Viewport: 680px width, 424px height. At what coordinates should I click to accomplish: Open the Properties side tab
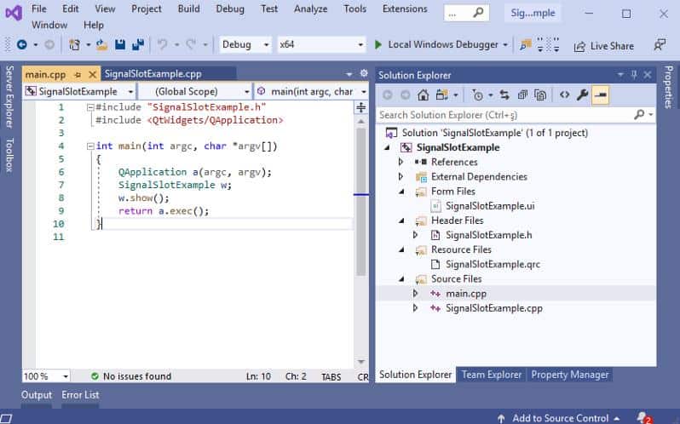pos(668,87)
